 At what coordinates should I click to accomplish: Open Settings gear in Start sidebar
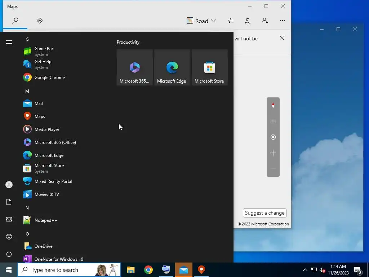coord(9,237)
